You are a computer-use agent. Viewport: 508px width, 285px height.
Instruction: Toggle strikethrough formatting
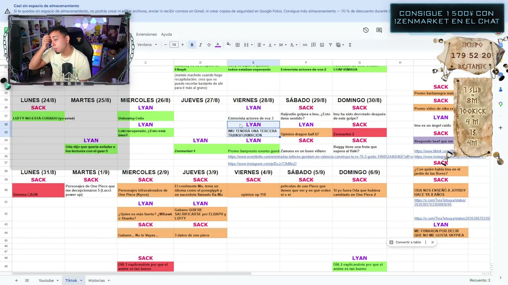pyautogui.click(x=209, y=45)
